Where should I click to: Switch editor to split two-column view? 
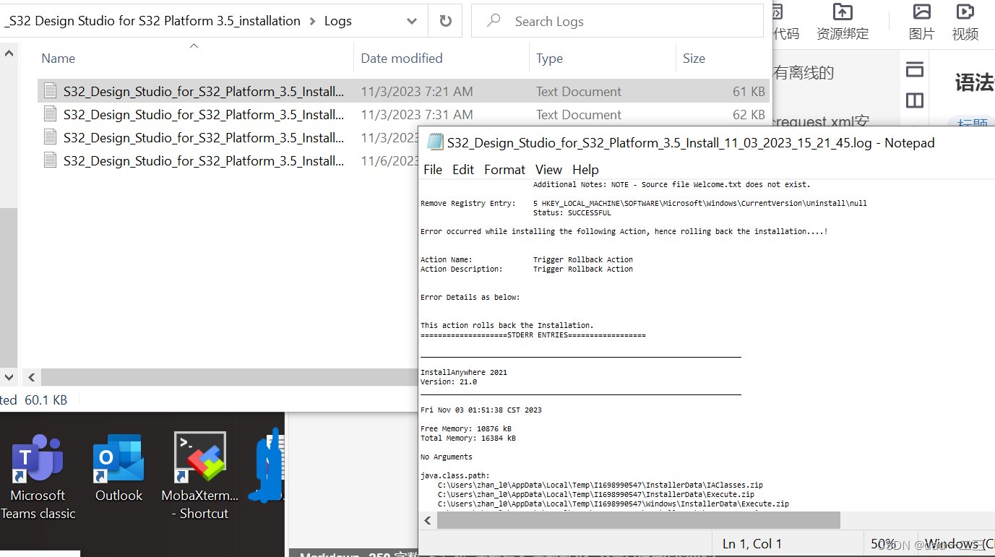pos(915,100)
